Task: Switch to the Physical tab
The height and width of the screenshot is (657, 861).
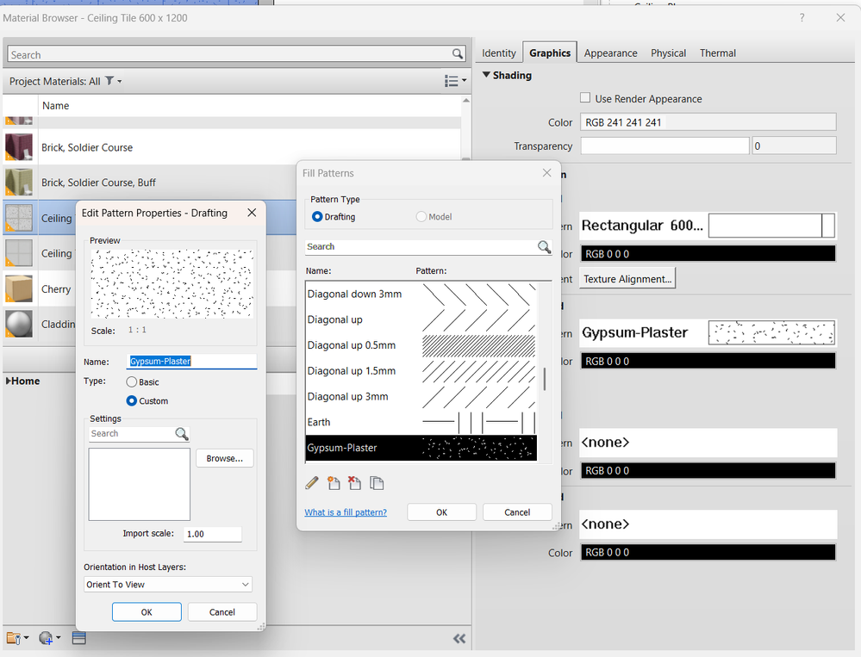Action: click(x=668, y=53)
